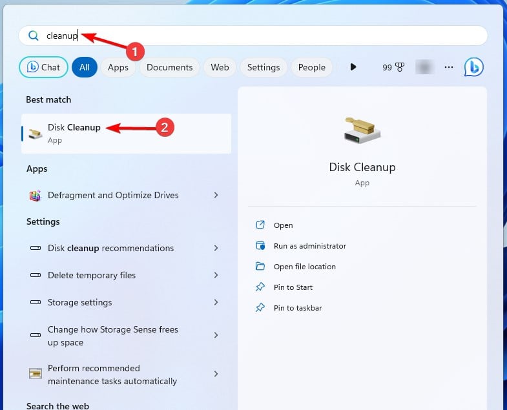The image size is (507, 410).
Task: Open Bing Chat filter
Action: coord(44,67)
